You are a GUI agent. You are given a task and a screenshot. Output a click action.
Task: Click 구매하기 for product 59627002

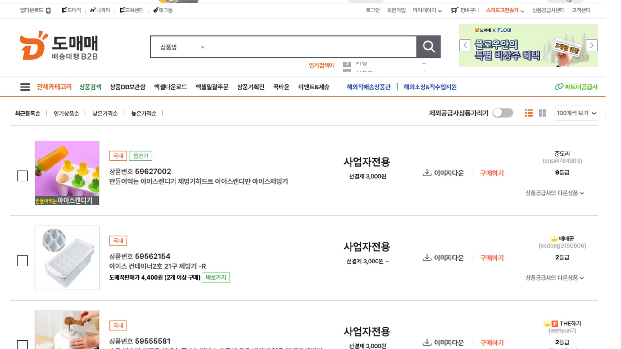[492, 173]
